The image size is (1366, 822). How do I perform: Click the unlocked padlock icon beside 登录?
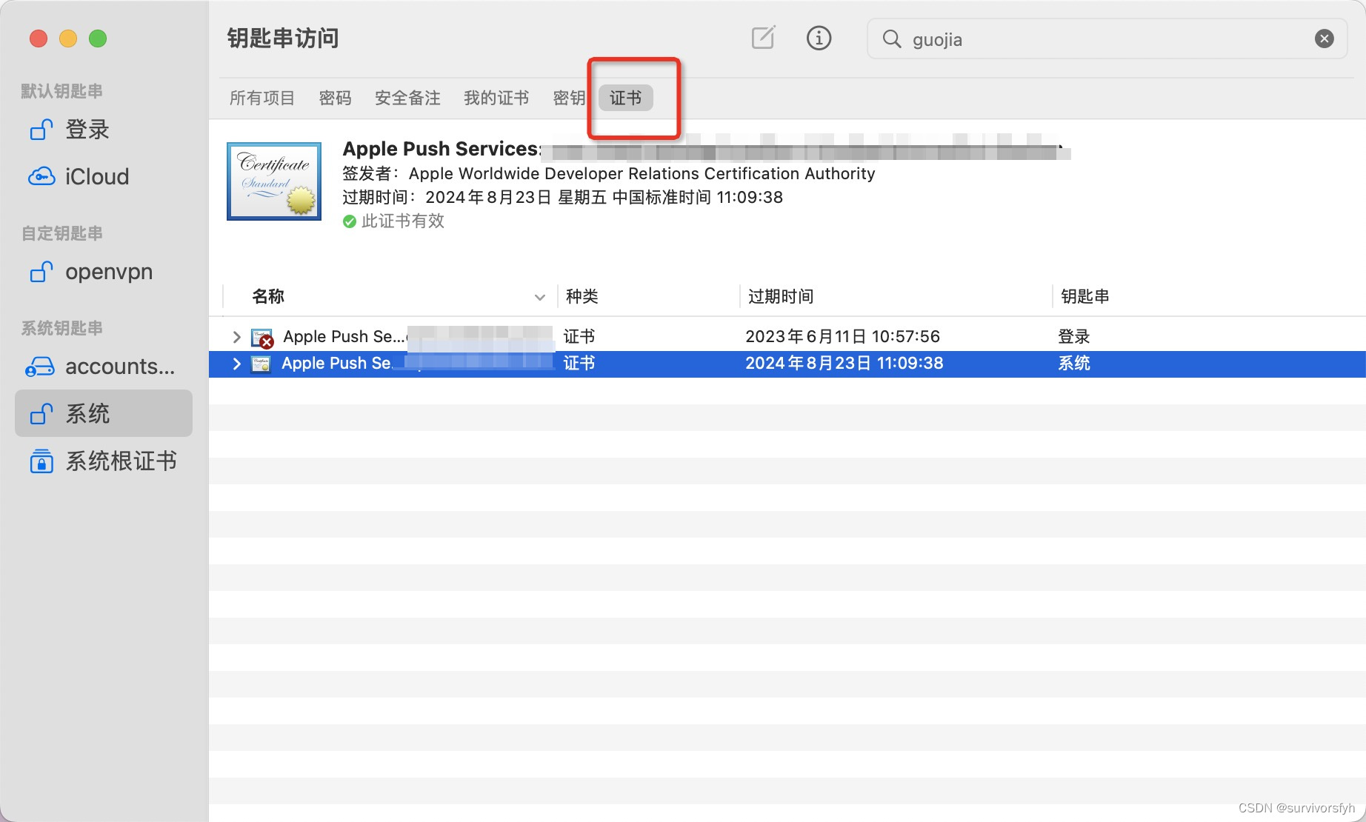tap(41, 130)
